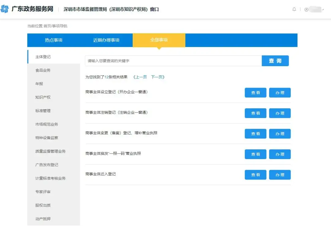Image resolution: width=331 pixels, height=235 pixels.
Task: Select 食品业务 in the sidebar
Action: click(42, 70)
